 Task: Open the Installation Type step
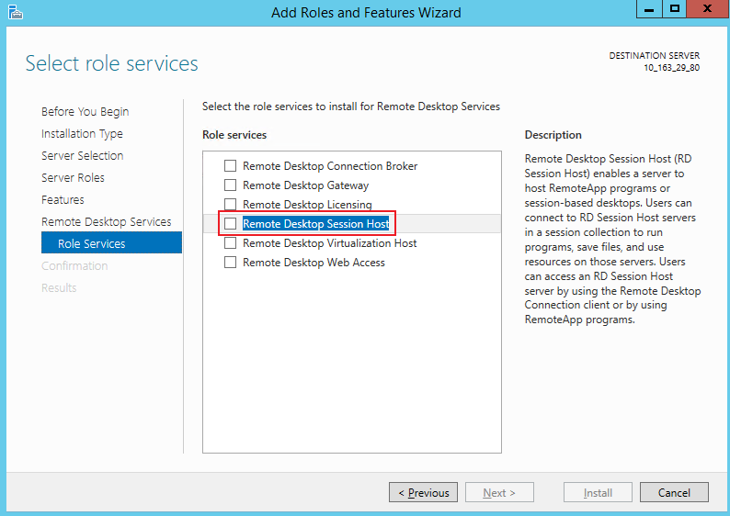[82, 134]
